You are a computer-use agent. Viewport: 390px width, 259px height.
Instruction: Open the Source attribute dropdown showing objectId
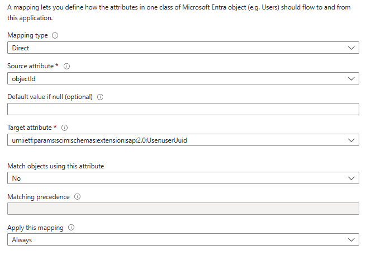(x=183, y=79)
